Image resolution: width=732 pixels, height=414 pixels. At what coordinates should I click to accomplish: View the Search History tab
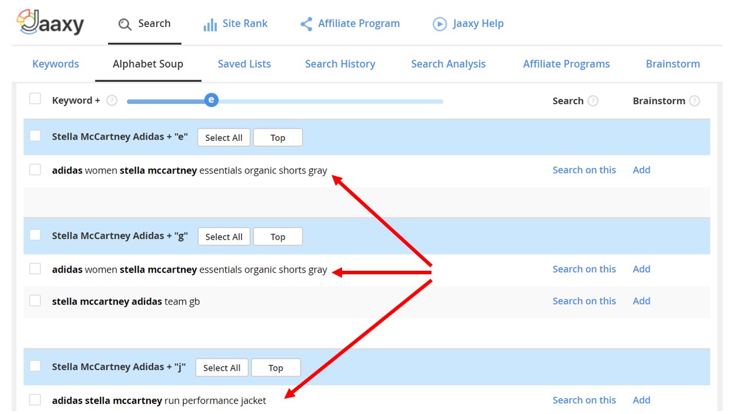340,64
